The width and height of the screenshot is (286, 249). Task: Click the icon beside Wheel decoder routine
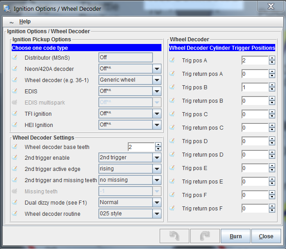14,214
